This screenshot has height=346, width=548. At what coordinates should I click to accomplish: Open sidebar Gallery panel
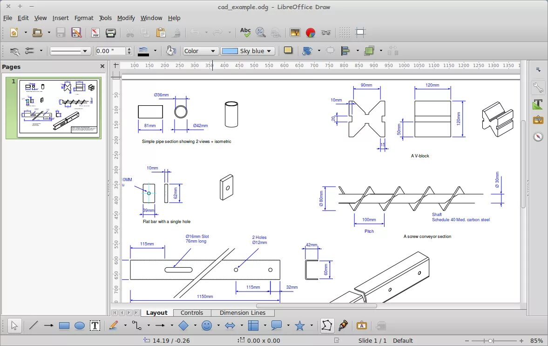(538, 120)
